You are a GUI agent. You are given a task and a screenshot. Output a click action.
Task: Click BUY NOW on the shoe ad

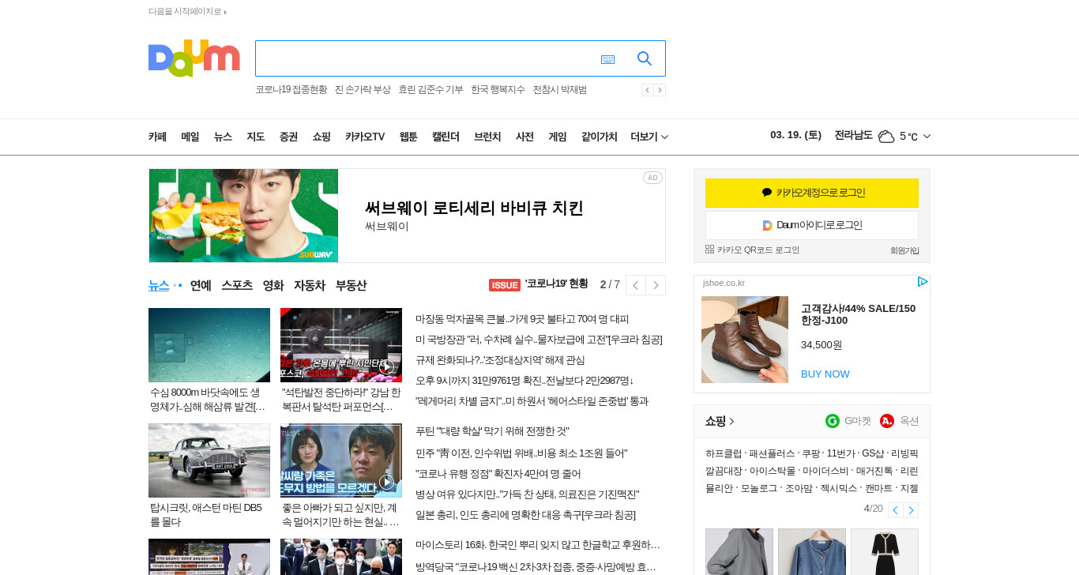(x=825, y=374)
